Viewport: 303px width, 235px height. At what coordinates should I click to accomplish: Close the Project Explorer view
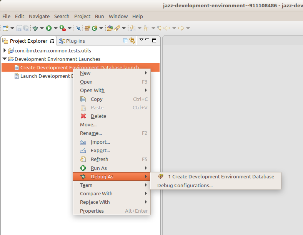pos(52,41)
